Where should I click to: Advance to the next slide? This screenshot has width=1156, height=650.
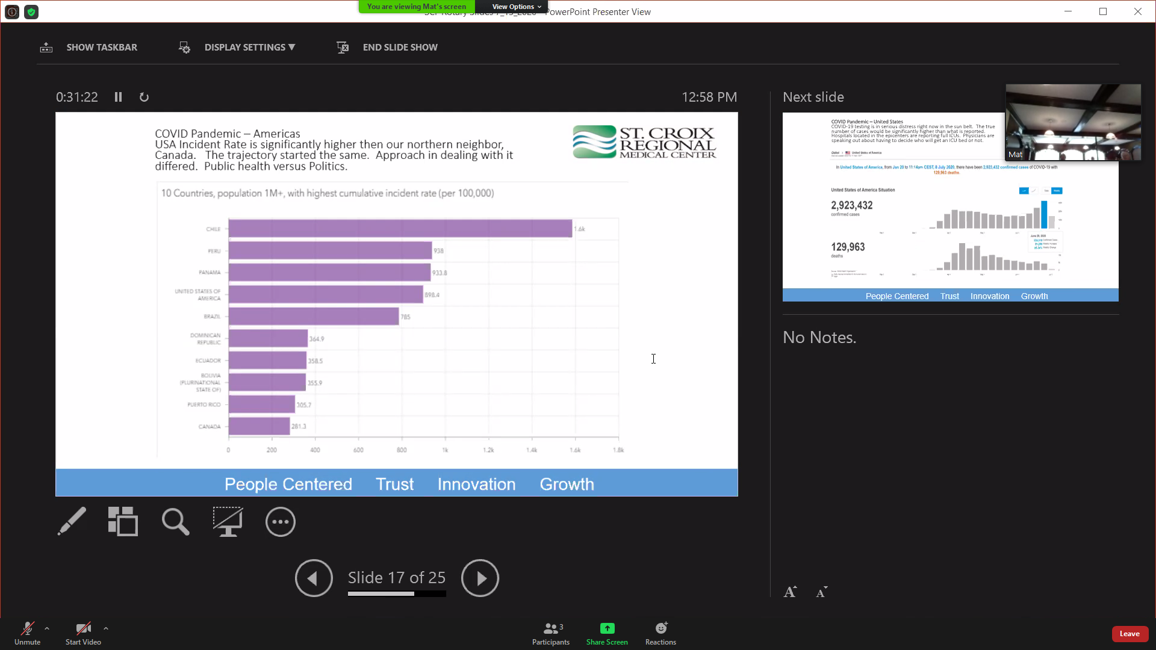tap(480, 578)
